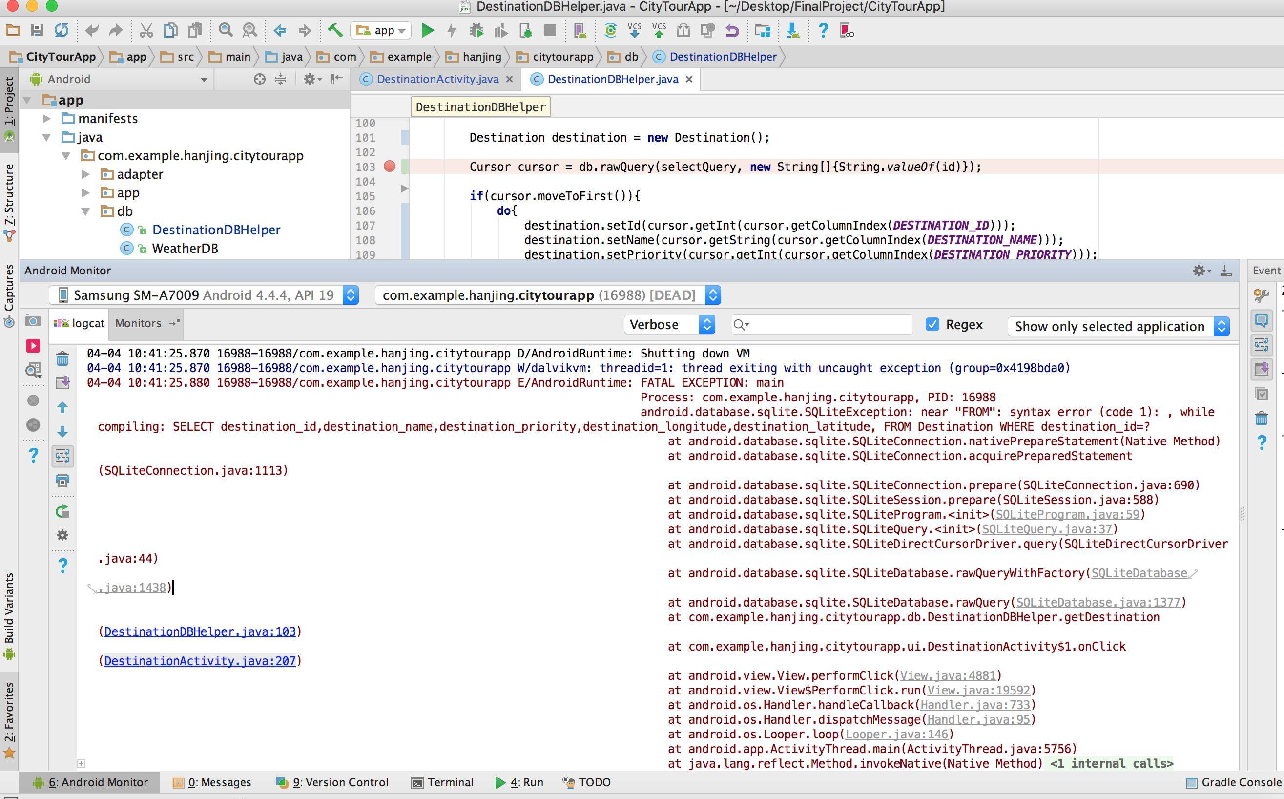Open Android Monitor settings gear

coord(1200,271)
